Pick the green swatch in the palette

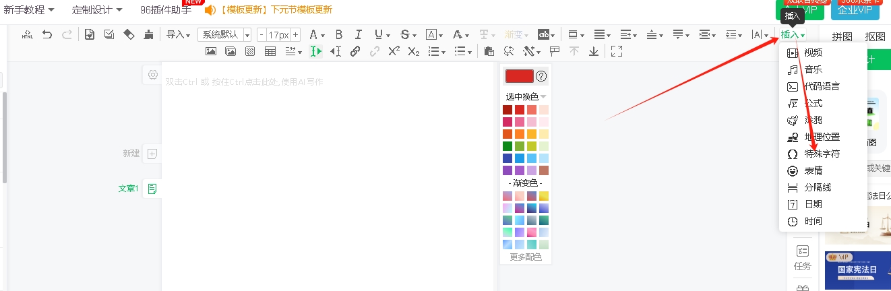[x=508, y=146]
